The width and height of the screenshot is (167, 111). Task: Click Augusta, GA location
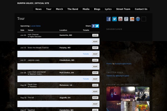[65, 98]
